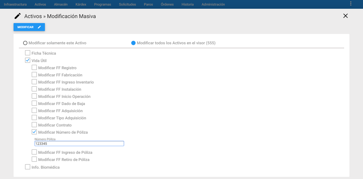Check Modificar FF Ingreso de Póliza
This screenshot has width=363, height=179.
click(x=34, y=152)
